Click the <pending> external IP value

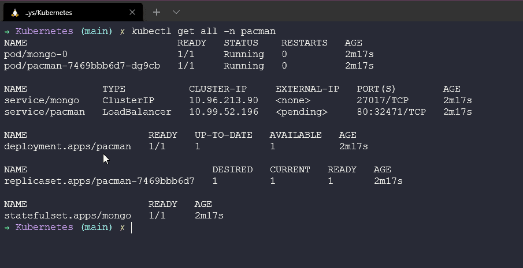[302, 112]
